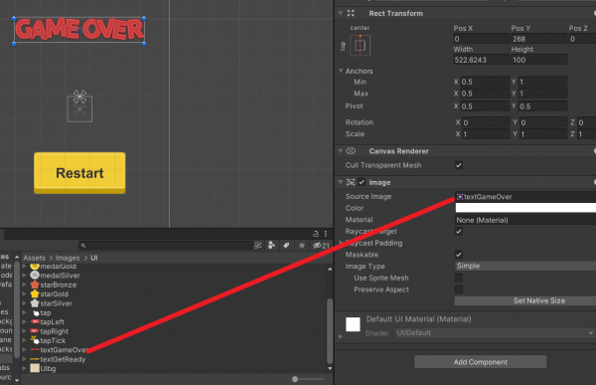Open the Image Color picker swatch
Viewport: 596px width, 385px height.
pyautogui.click(x=525, y=208)
